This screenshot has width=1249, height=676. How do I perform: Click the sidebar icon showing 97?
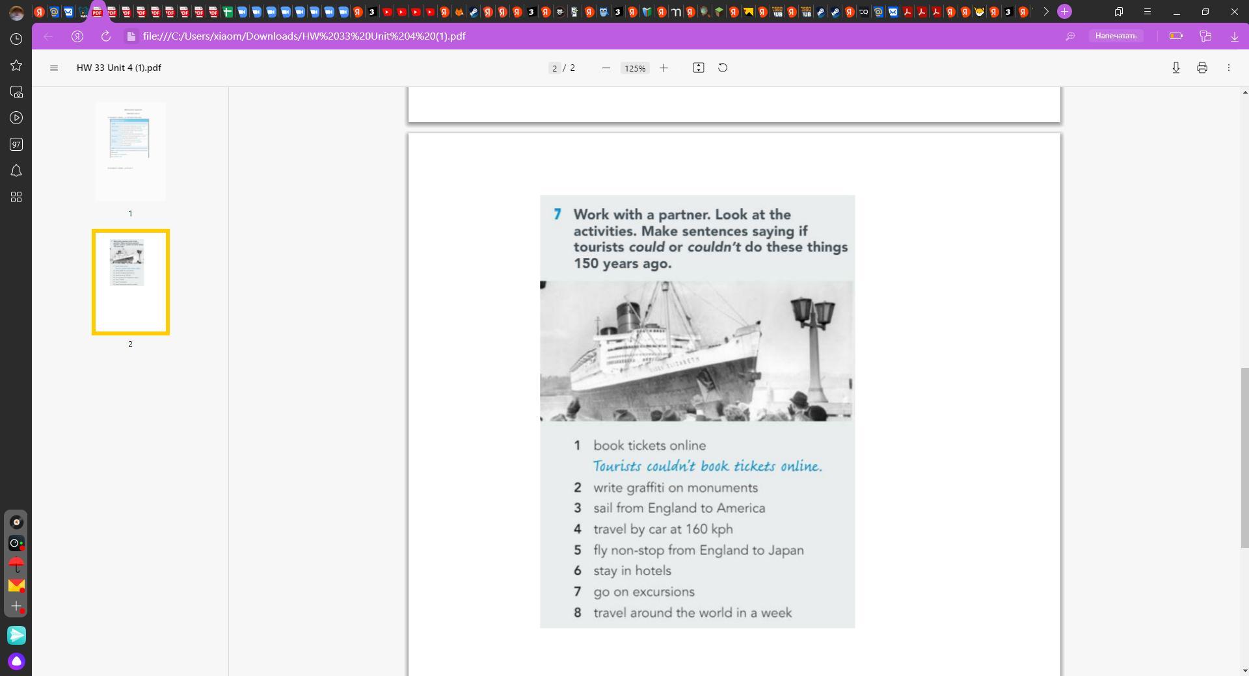point(16,144)
